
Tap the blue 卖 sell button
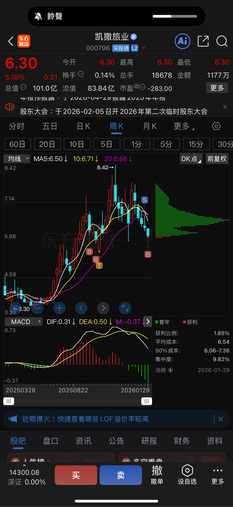(121, 475)
